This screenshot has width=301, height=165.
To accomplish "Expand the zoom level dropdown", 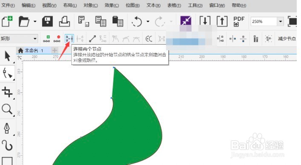I will pos(281,21).
